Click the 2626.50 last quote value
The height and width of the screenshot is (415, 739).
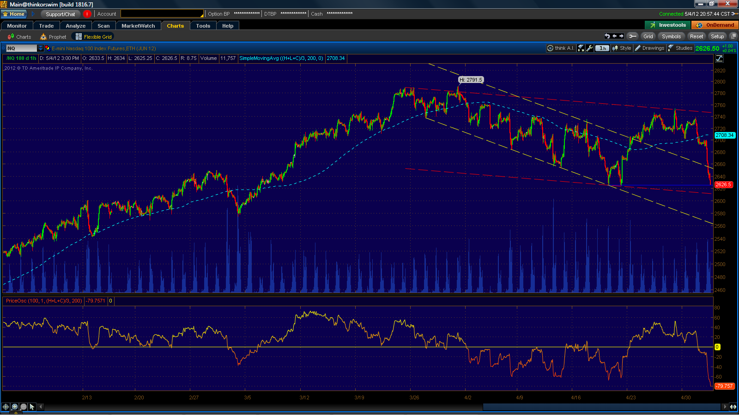point(707,48)
